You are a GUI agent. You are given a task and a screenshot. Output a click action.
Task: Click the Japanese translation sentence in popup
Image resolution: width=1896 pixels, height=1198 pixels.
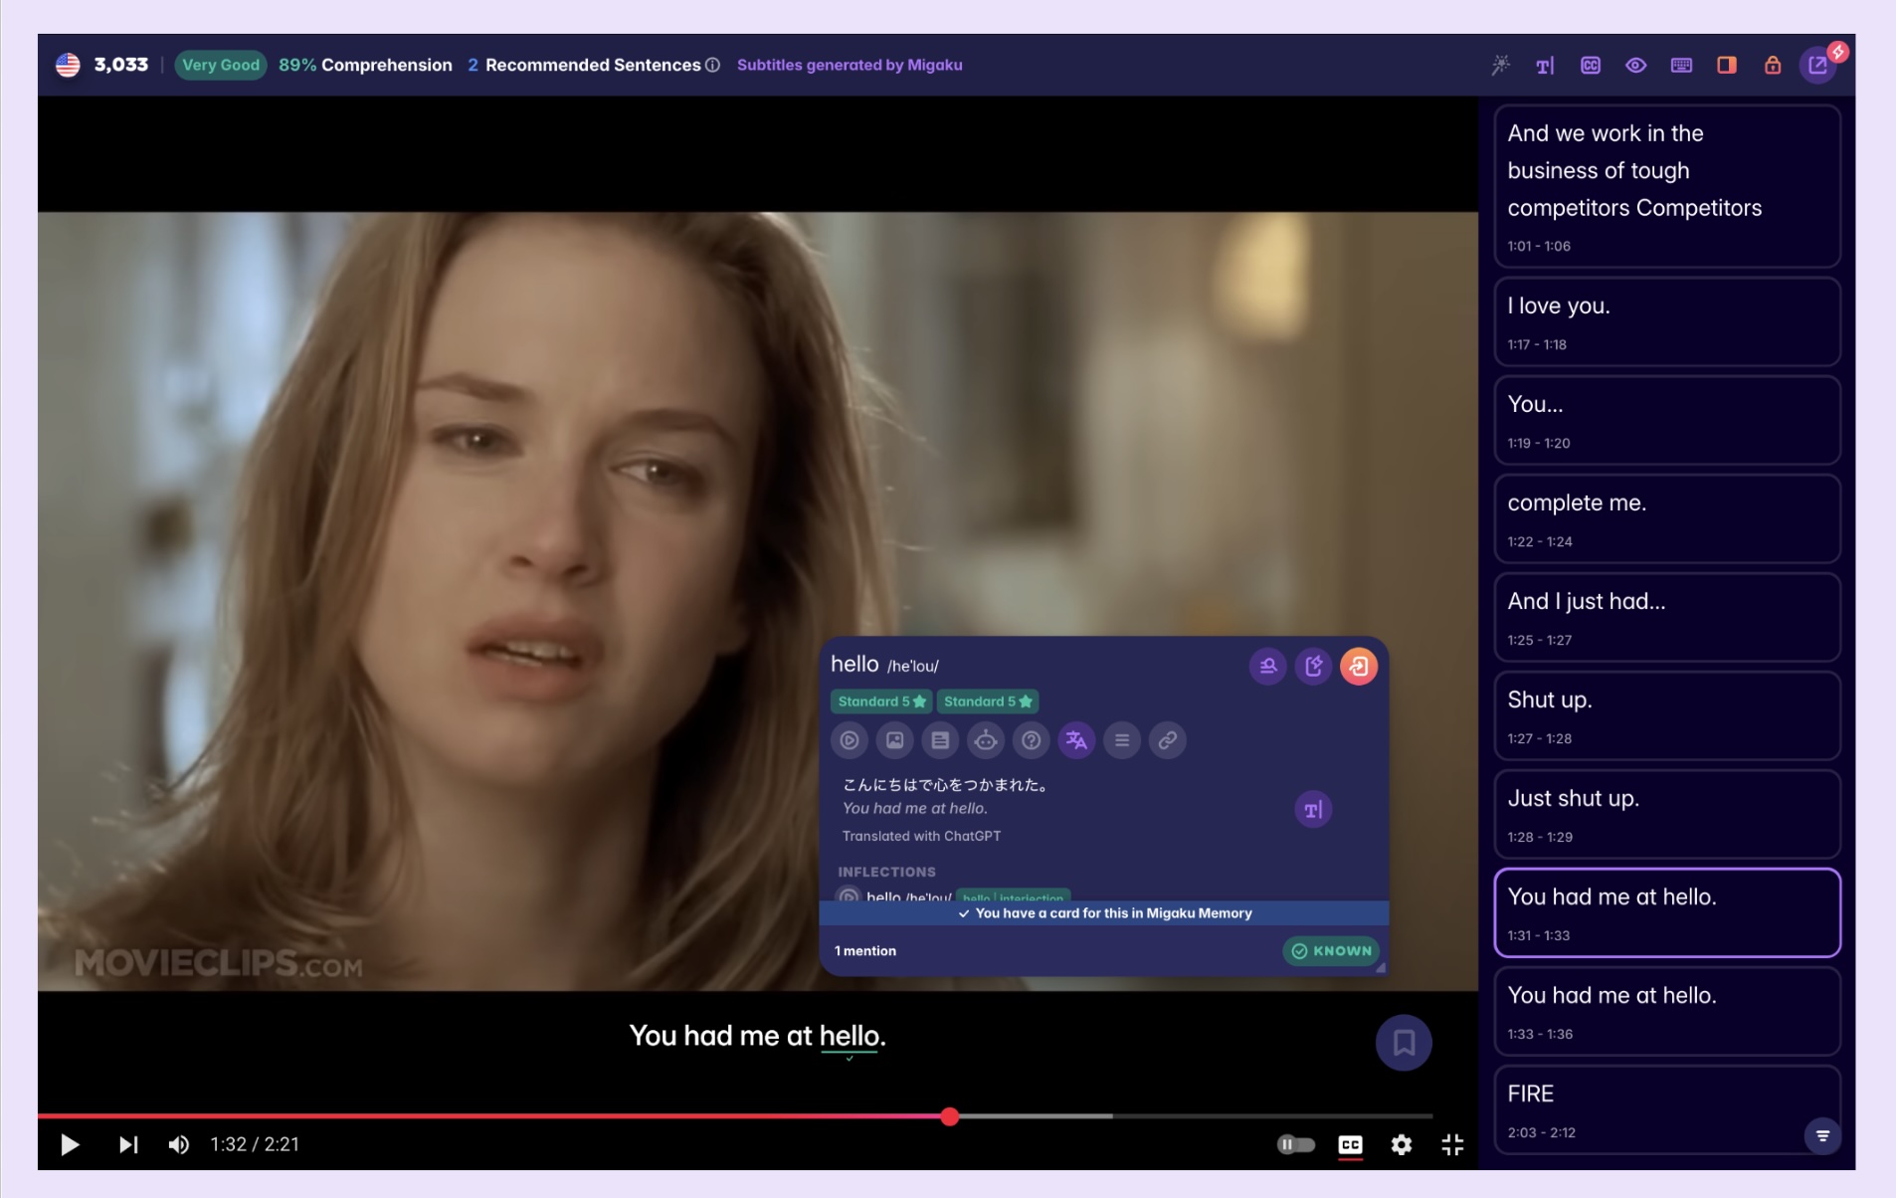946,785
